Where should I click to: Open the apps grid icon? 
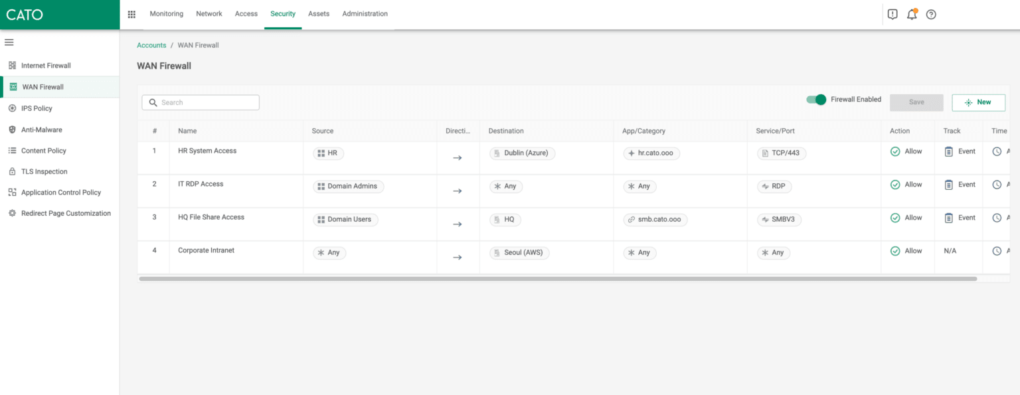tap(131, 14)
